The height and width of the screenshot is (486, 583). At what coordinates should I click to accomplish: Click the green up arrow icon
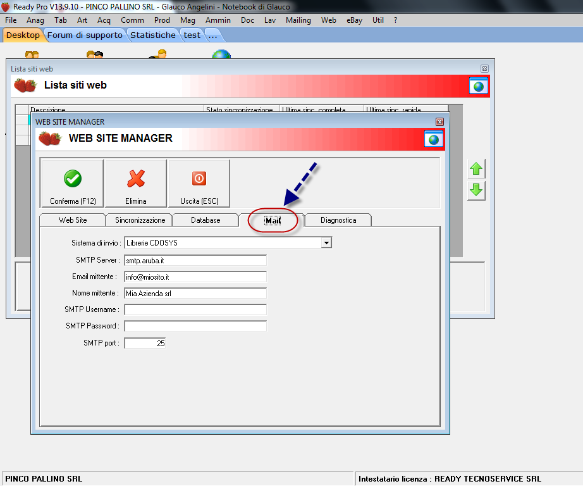(x=476, y=170)
